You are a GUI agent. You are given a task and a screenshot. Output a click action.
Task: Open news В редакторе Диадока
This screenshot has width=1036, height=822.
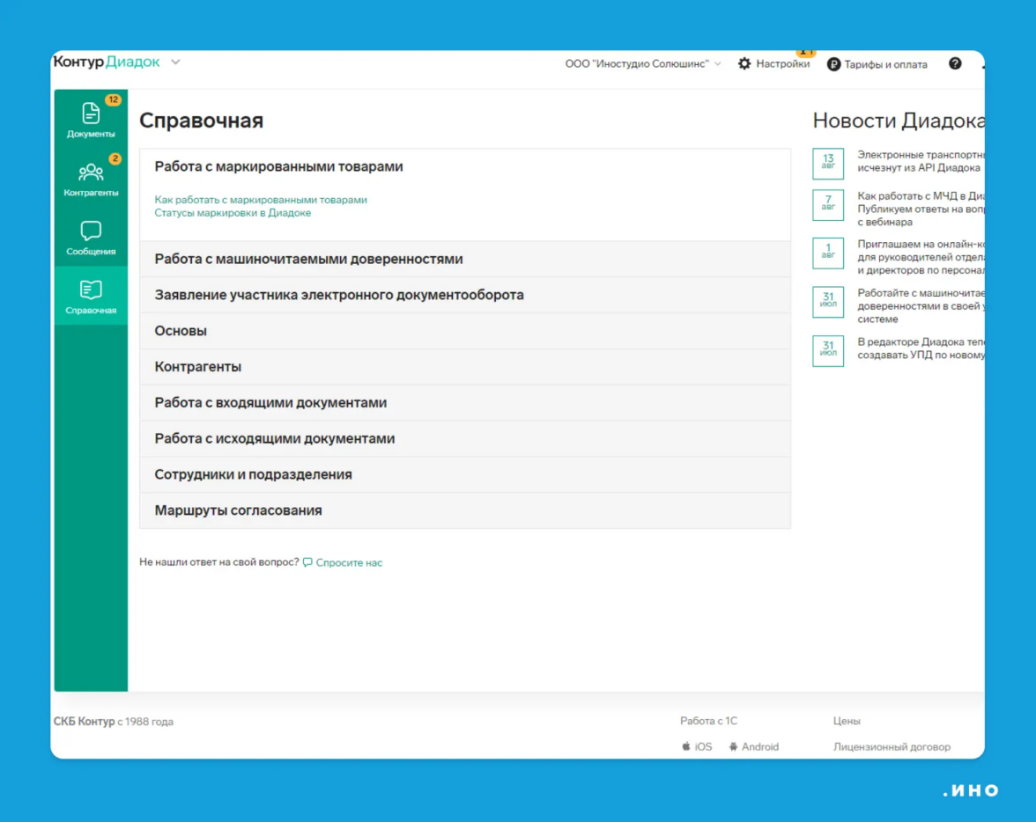coord(921,348)
